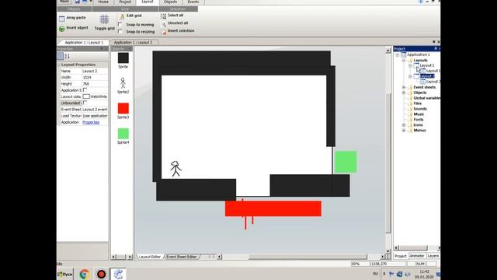Collapse the Layouts tree node
This screenshot has width=497, height=280.
404,61
